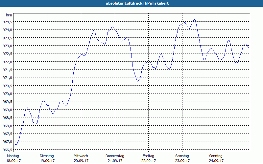Image resolution: width=263 pixels, height=164 pixels.
Task: Click the date 24.09.17
Action: (216, 161)
